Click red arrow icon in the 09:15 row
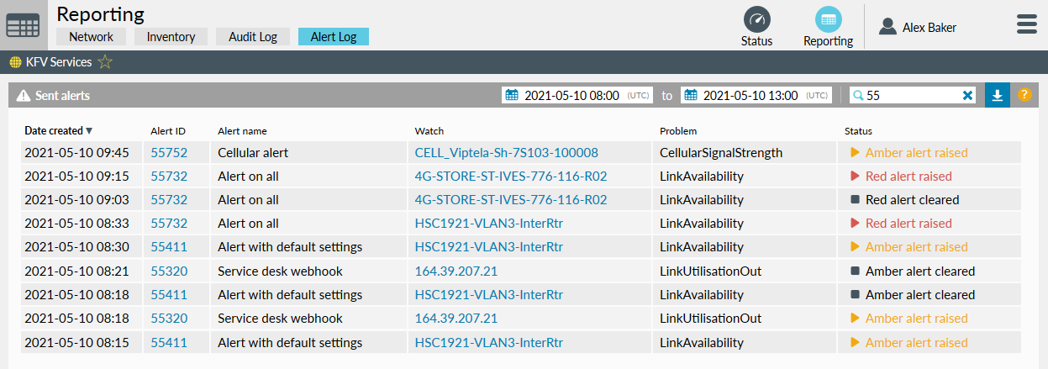1048x369 pixels. tap(855, 177)
